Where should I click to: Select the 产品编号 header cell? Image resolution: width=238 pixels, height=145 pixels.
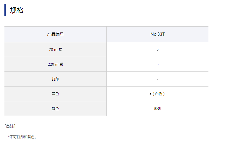point(55,34)
